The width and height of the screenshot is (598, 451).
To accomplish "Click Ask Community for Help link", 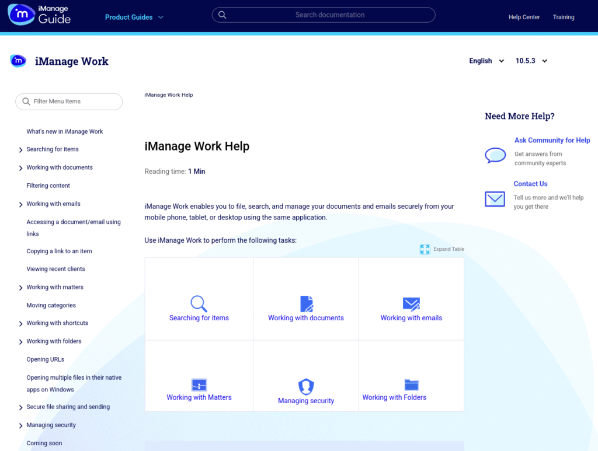I will 552,140.
